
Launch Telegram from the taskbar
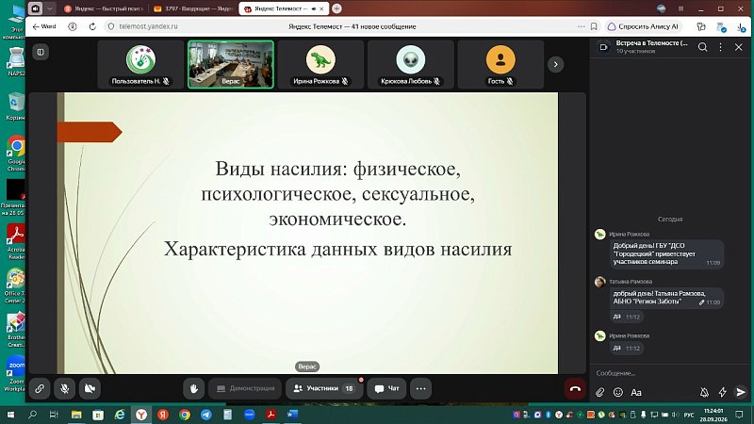coord(205,415)
